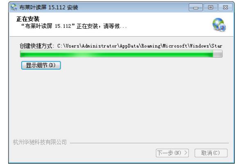Image resolution: width=247 pixels, height=164 pixels.
Task: Maximize the installer window
Action: 211,7
